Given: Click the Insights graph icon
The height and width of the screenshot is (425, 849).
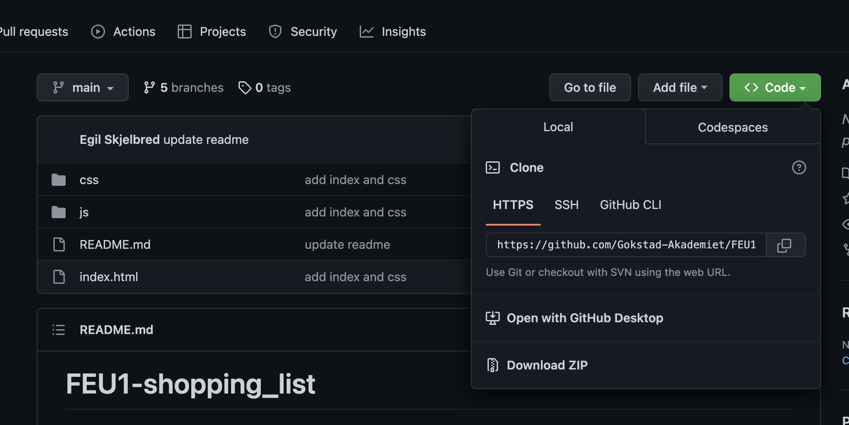Looking at the screenshot, I should tap(367, 31).
